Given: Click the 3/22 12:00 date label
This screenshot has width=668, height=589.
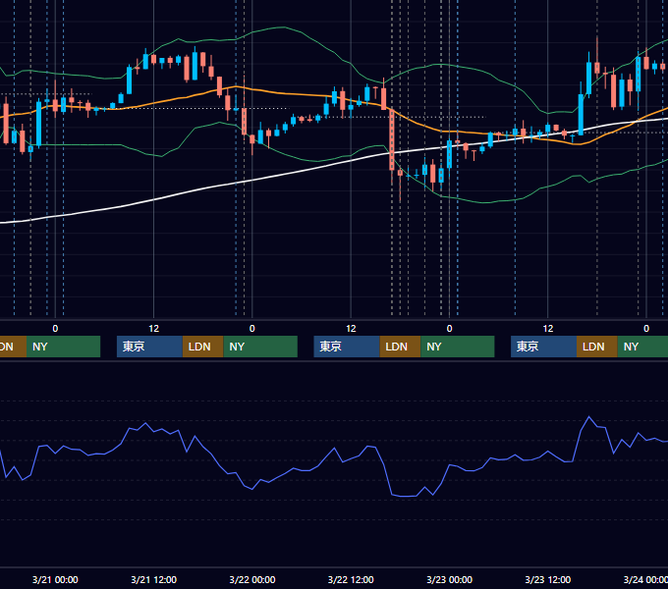Looking at the screenshot, I should point(351,579).
